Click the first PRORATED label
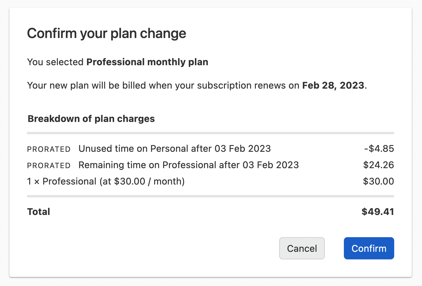 49,149
